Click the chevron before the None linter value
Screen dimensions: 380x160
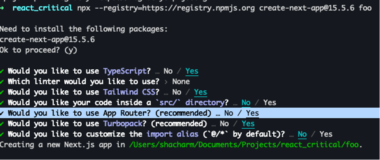(166, 82)
